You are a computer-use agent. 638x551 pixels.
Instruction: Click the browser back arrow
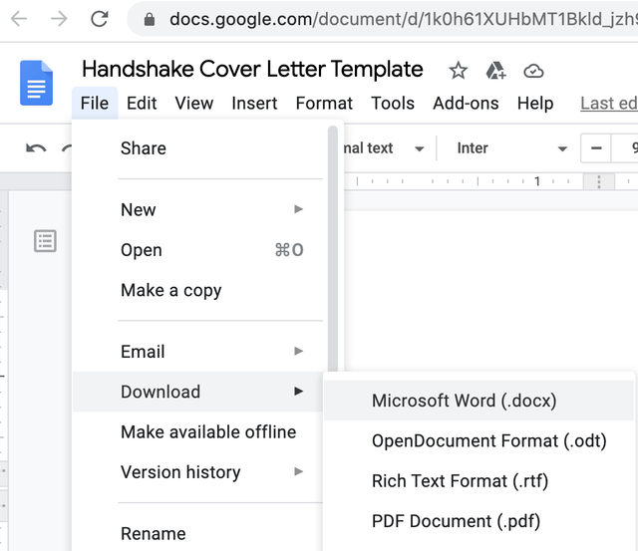point(19,19)
